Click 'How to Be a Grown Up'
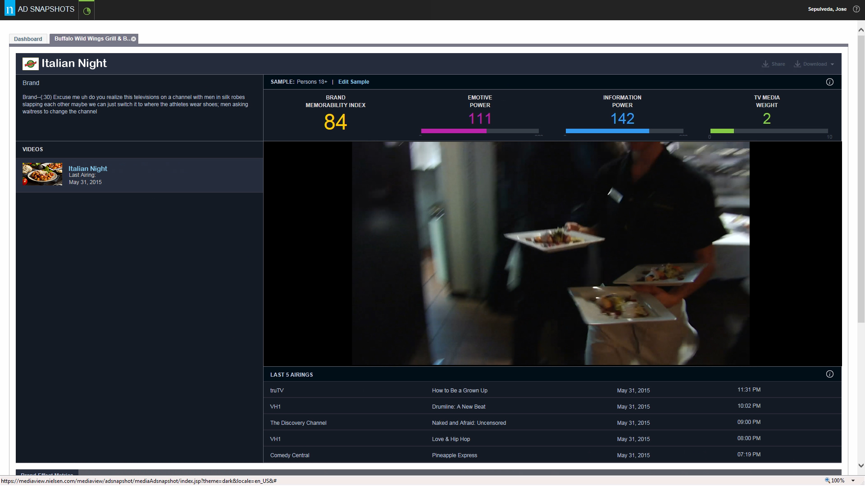865x486 pixels. [x=460, y=391]
